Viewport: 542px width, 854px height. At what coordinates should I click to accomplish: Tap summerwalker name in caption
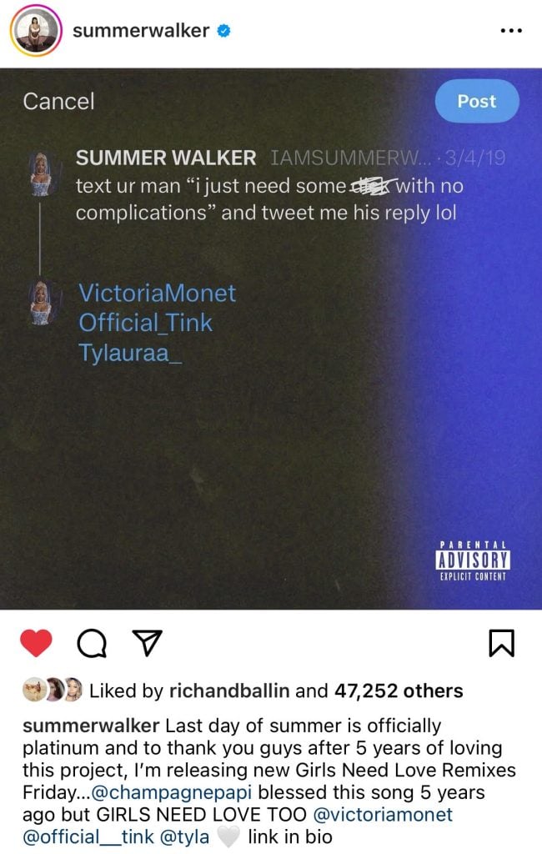(x=91, y=726)
